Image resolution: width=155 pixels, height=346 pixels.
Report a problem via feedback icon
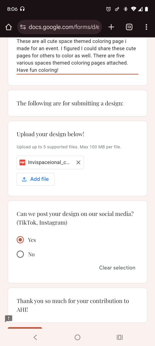(9, 318)
